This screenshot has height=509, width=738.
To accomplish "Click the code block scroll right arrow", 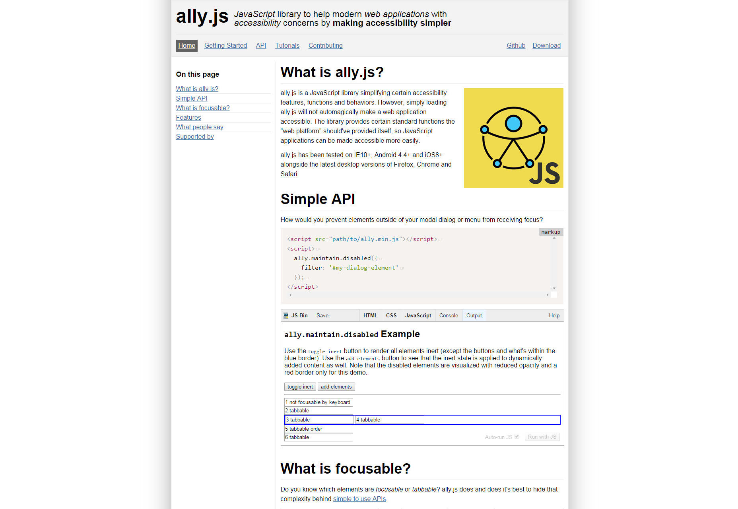I will [548, 295].
